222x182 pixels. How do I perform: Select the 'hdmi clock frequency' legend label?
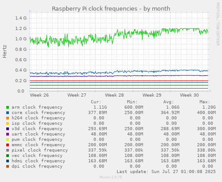pyautogui.click(x=38, y=161)
